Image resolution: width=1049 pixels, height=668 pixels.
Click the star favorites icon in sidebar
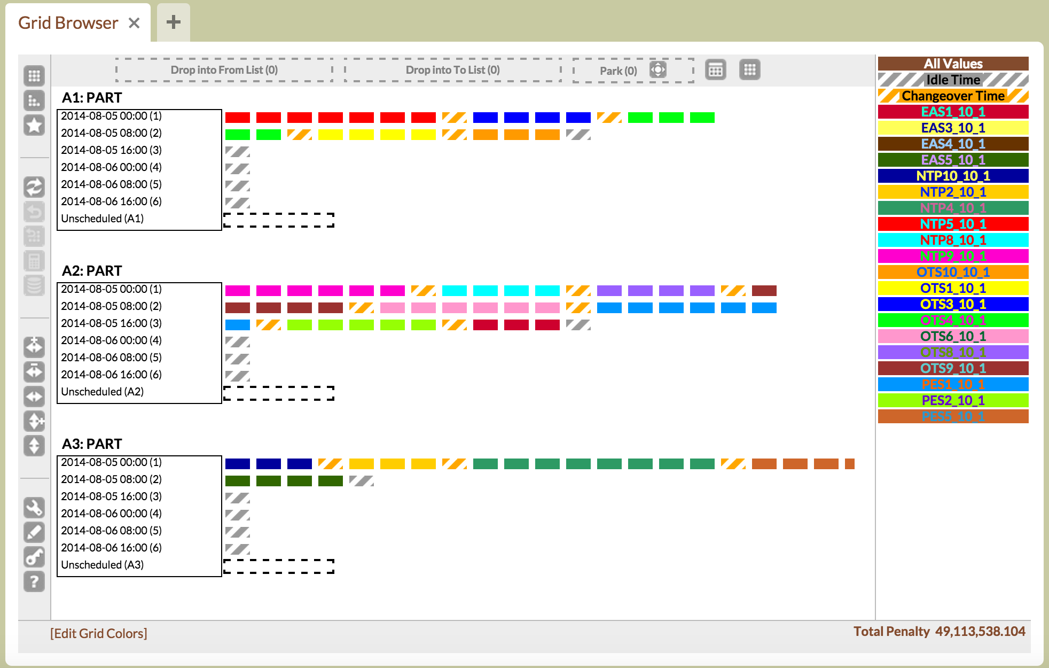pyautogui.click(x=34, y=126)
